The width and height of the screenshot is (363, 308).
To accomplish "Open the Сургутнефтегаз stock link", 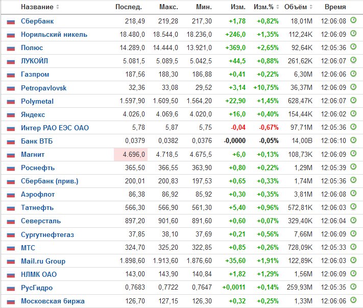I will click(x=47, y=234).
